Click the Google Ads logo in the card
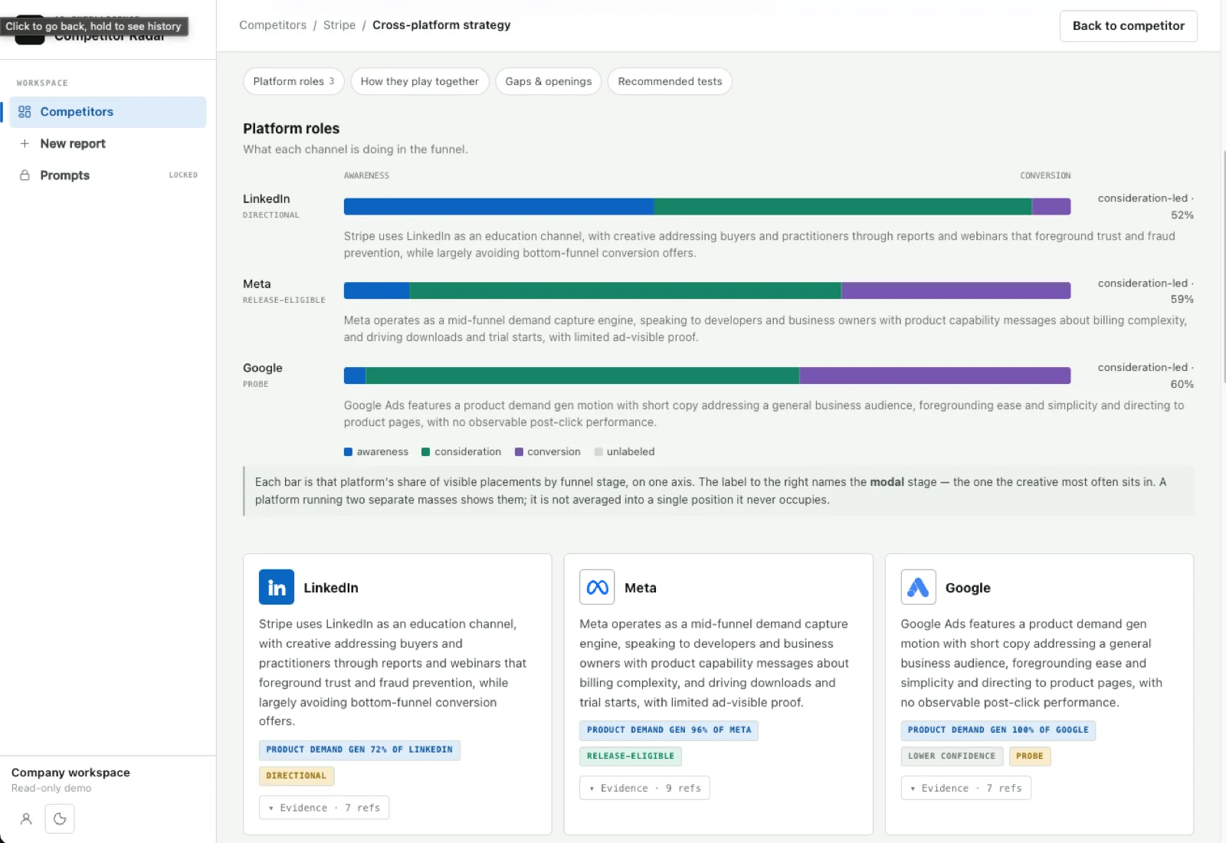The image size is (1226, 843). coord(918,587)
